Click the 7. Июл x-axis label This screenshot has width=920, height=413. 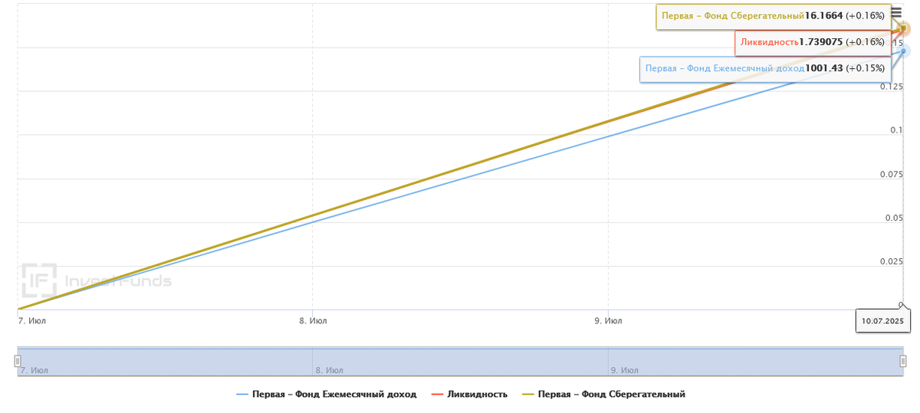point(31,321)
